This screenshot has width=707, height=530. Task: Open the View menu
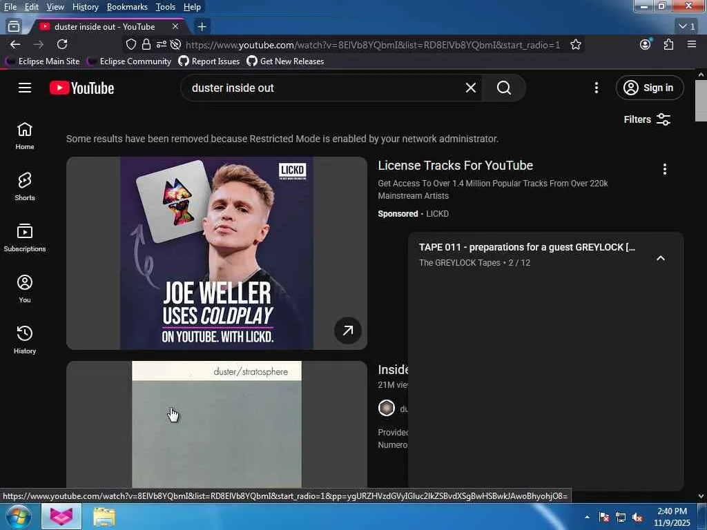pyautogui.click(x=55, y=7)
